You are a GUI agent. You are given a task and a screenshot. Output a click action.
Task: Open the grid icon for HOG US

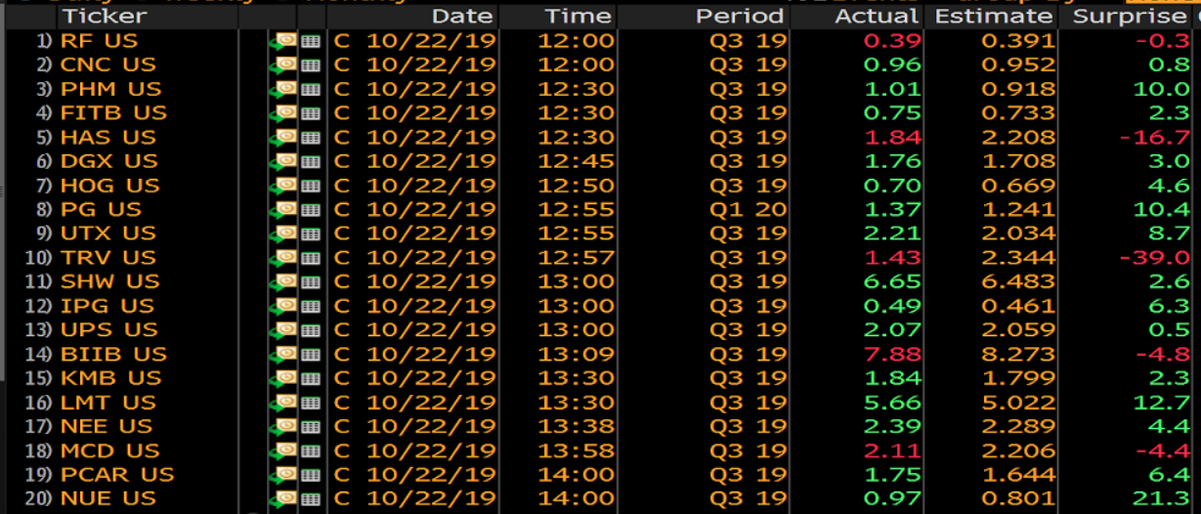coord(311,186)
